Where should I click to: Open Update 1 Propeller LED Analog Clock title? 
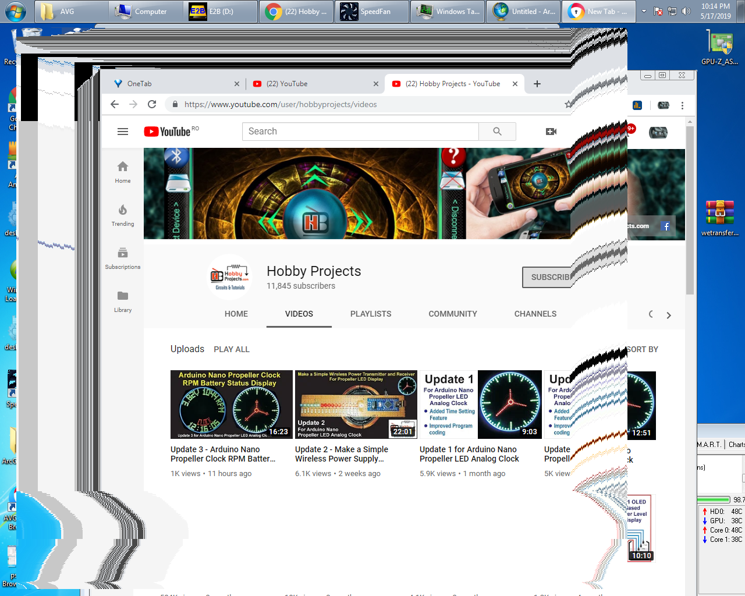point(469,454)
